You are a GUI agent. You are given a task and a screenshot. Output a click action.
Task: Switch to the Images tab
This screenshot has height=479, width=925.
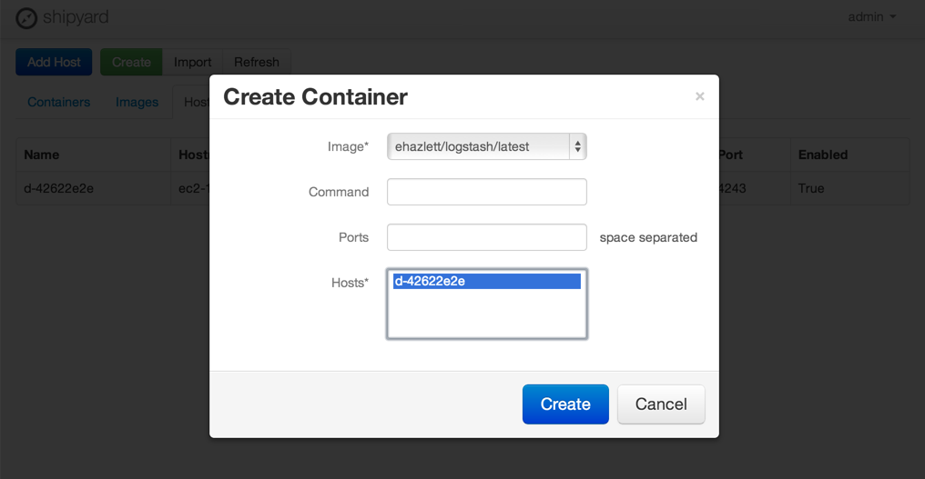tap(137, 102)
